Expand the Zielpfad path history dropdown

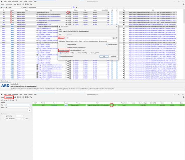pos(111,38)
